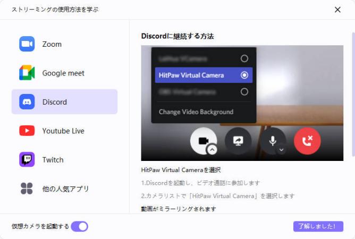Click the red hang up call button
The width and height of the screenshot is (355, 239).
(x=307, y=141)
